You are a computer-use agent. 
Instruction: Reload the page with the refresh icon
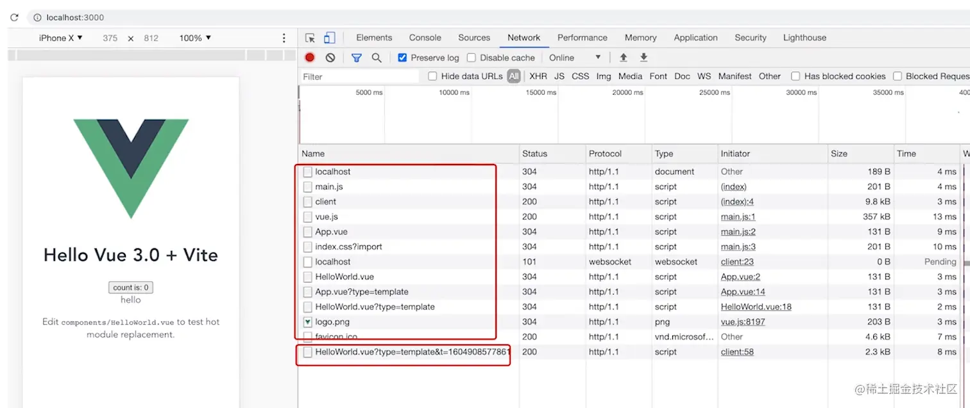point(14,17)
